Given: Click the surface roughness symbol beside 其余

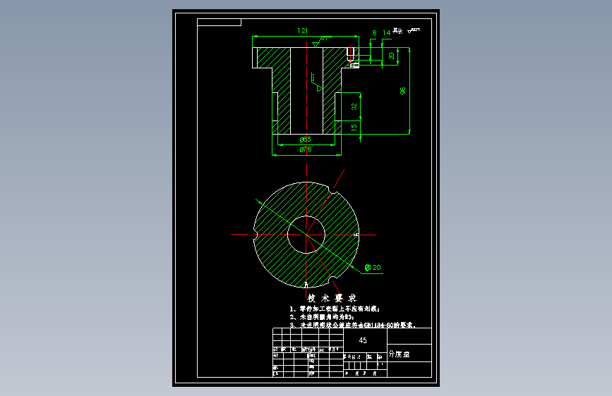Looking at the screenshot, I should pyautogui.click(x=414, y=30).
